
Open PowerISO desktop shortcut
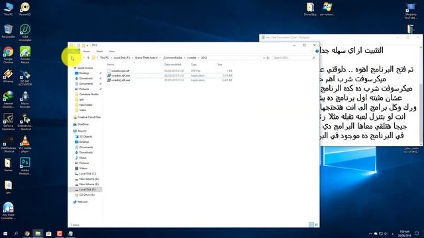25,9
